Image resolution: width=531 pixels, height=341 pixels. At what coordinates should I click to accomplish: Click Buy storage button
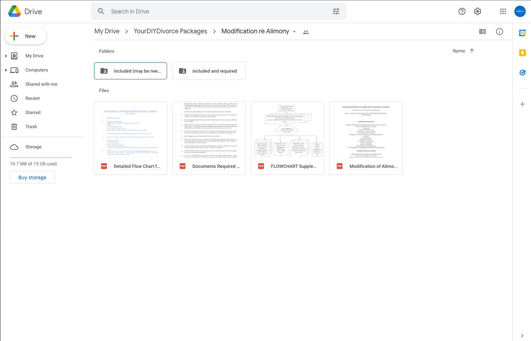[x=32, y=177]
